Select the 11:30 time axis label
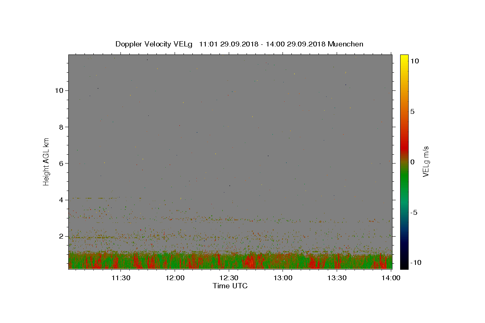Viewport: 485px width, 323px height. pos(121,278)
